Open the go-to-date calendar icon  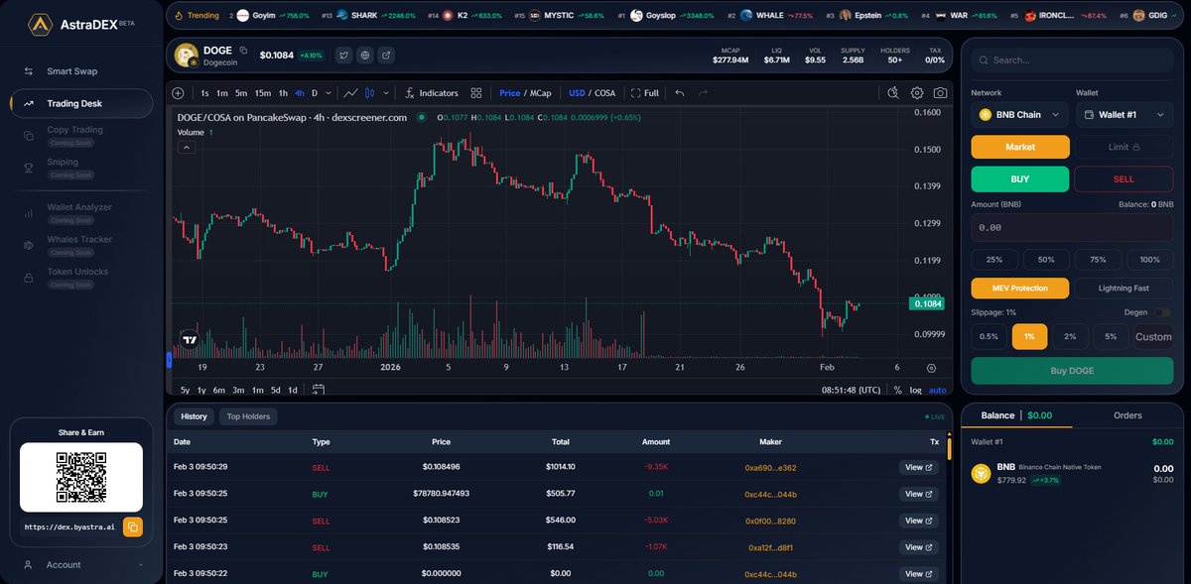tap(319, 390)
